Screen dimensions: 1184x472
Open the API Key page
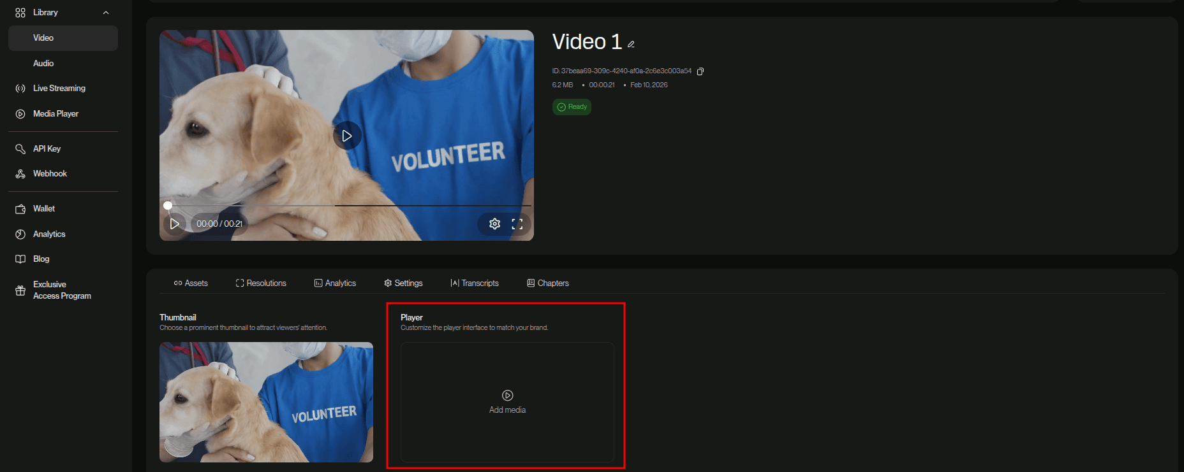47,148
